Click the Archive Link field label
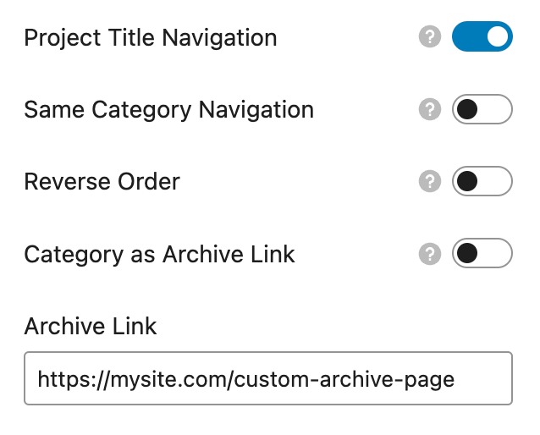This screenshot has width=540, height=435. tap(91, 326)
